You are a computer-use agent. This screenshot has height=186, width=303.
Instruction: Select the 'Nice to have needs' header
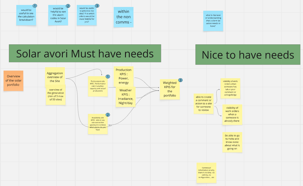click(247, 54)
